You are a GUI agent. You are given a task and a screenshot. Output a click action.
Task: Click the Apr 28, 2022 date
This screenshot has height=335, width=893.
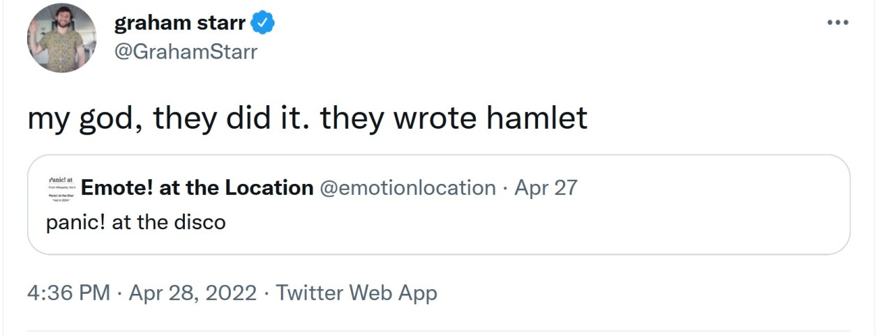[x=193, y=293]
